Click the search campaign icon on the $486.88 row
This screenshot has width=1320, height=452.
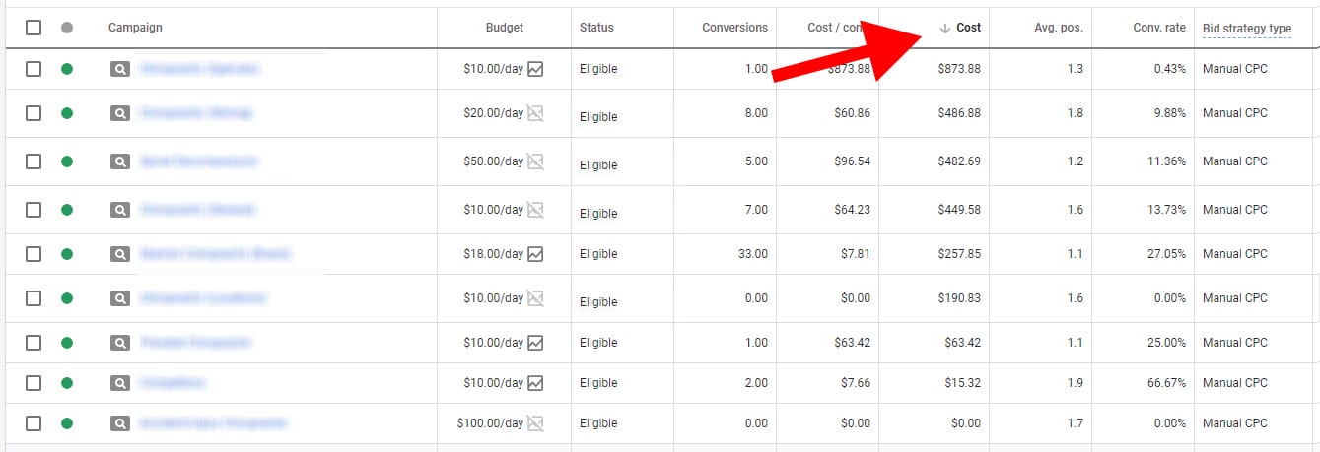[120, 113]
